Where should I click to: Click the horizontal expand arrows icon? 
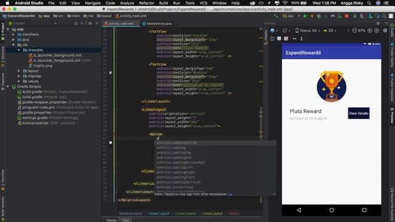click(294, 38)
